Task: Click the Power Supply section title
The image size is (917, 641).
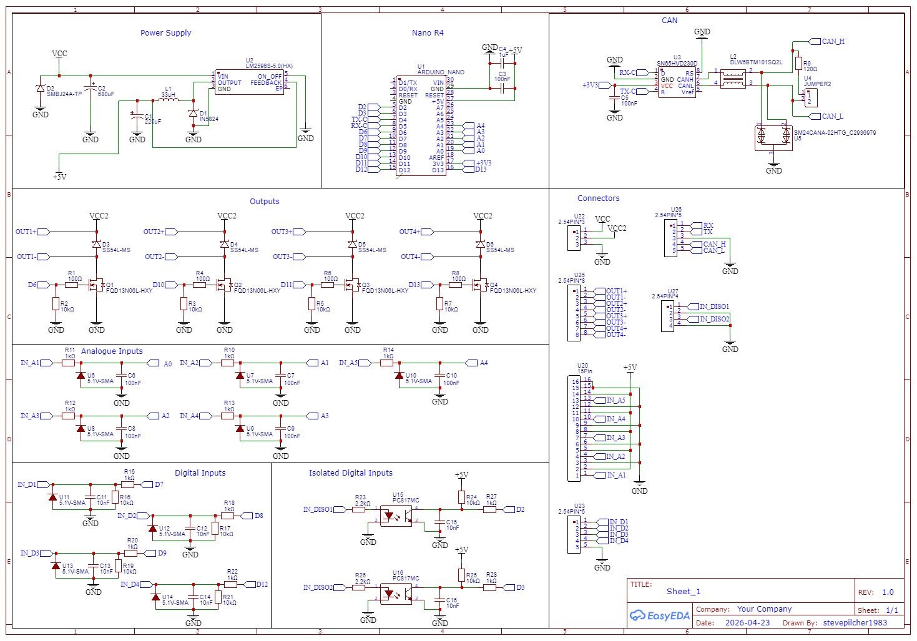Action: pos(165,33)
